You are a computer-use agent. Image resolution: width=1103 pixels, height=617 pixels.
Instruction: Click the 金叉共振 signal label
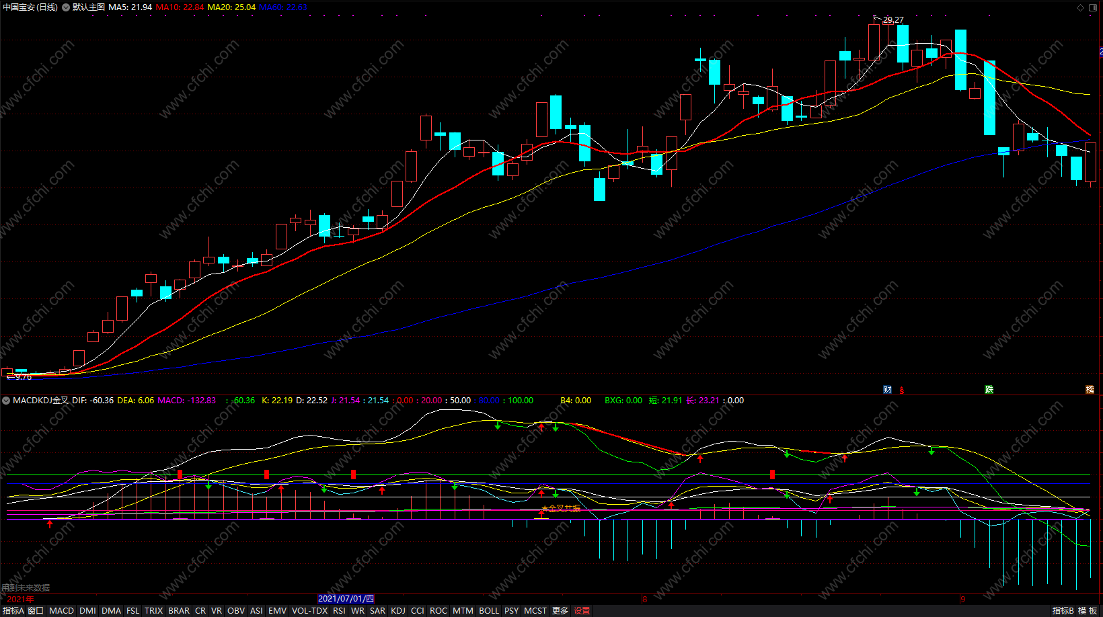[x=564, y=509]
